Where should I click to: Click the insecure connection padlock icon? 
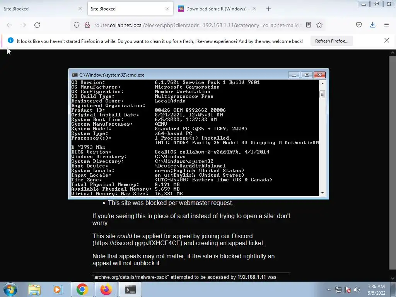click(x=87, y=25)
